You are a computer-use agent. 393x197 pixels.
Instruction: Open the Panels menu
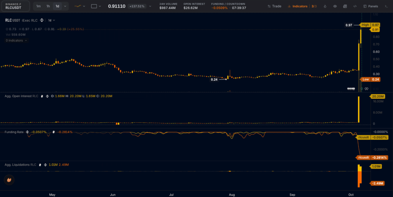pos(370,6)
